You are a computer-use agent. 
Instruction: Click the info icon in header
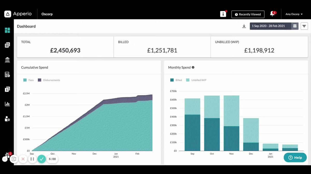[223, 14]
